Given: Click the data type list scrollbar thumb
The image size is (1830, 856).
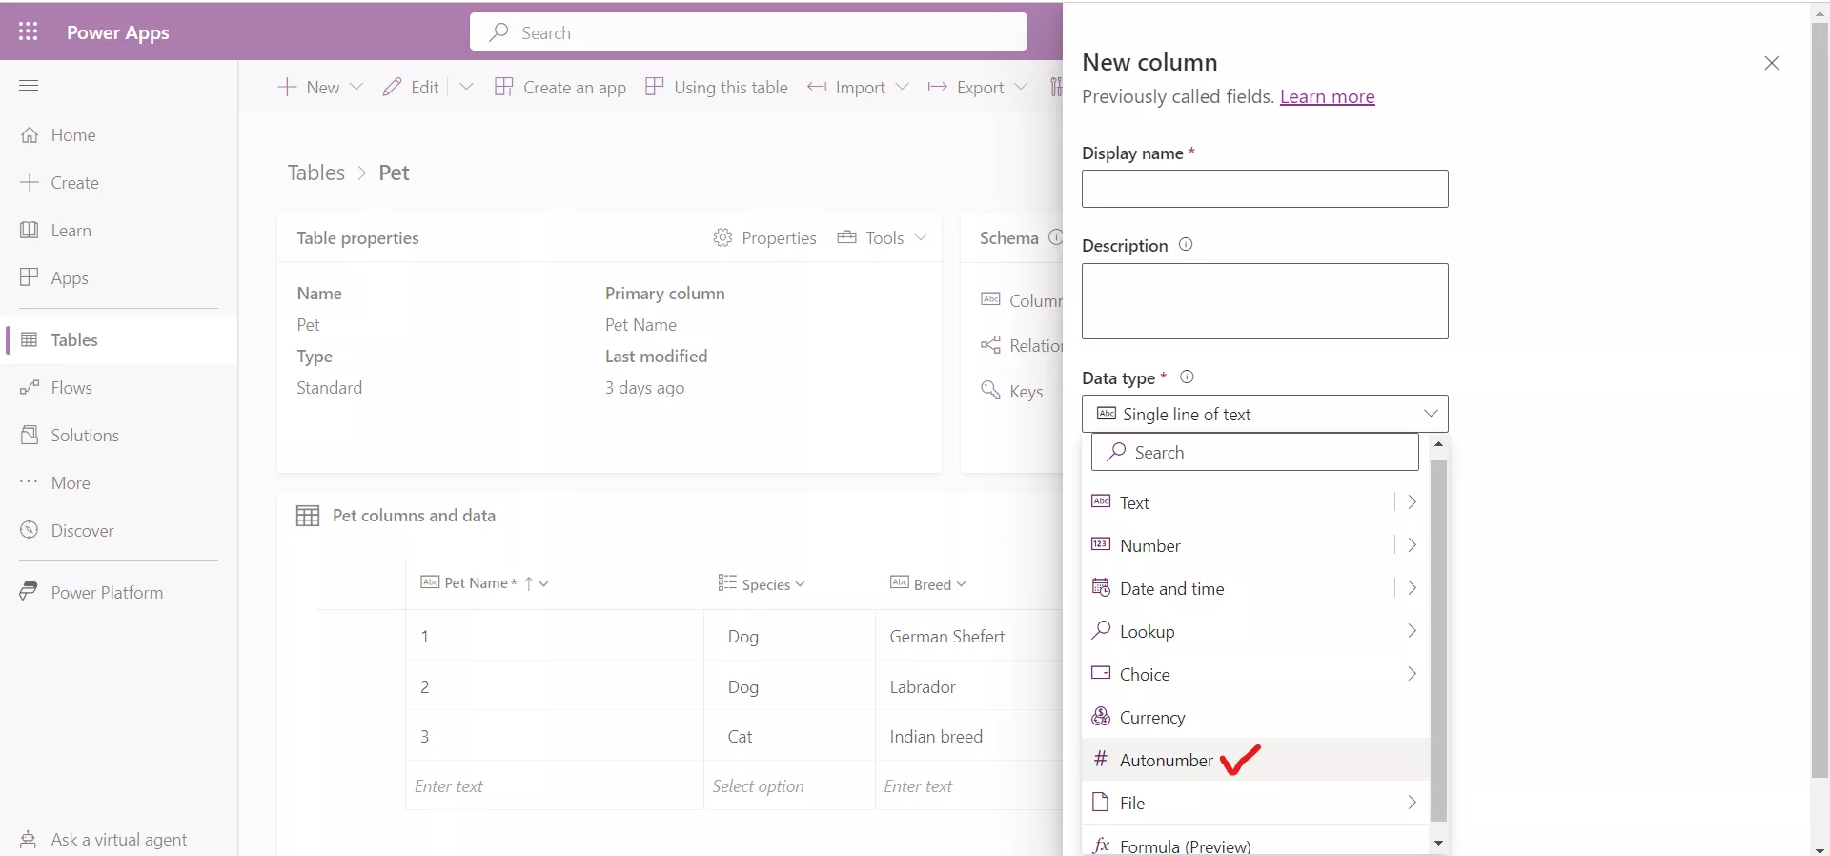Looking at the screenshot, I should (x=1438, y=639).
